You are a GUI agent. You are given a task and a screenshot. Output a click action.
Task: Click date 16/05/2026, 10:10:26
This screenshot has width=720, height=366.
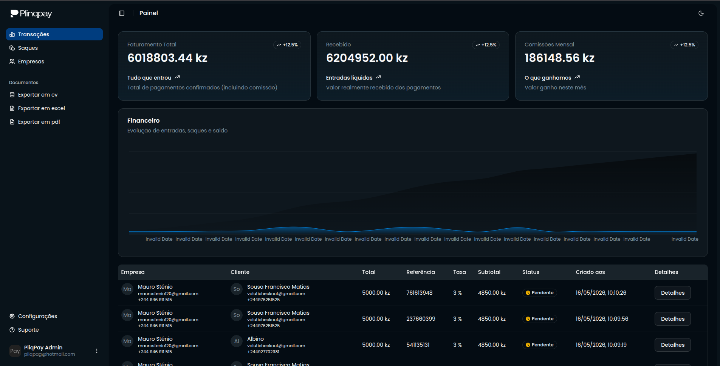click(x=601, y=293)
